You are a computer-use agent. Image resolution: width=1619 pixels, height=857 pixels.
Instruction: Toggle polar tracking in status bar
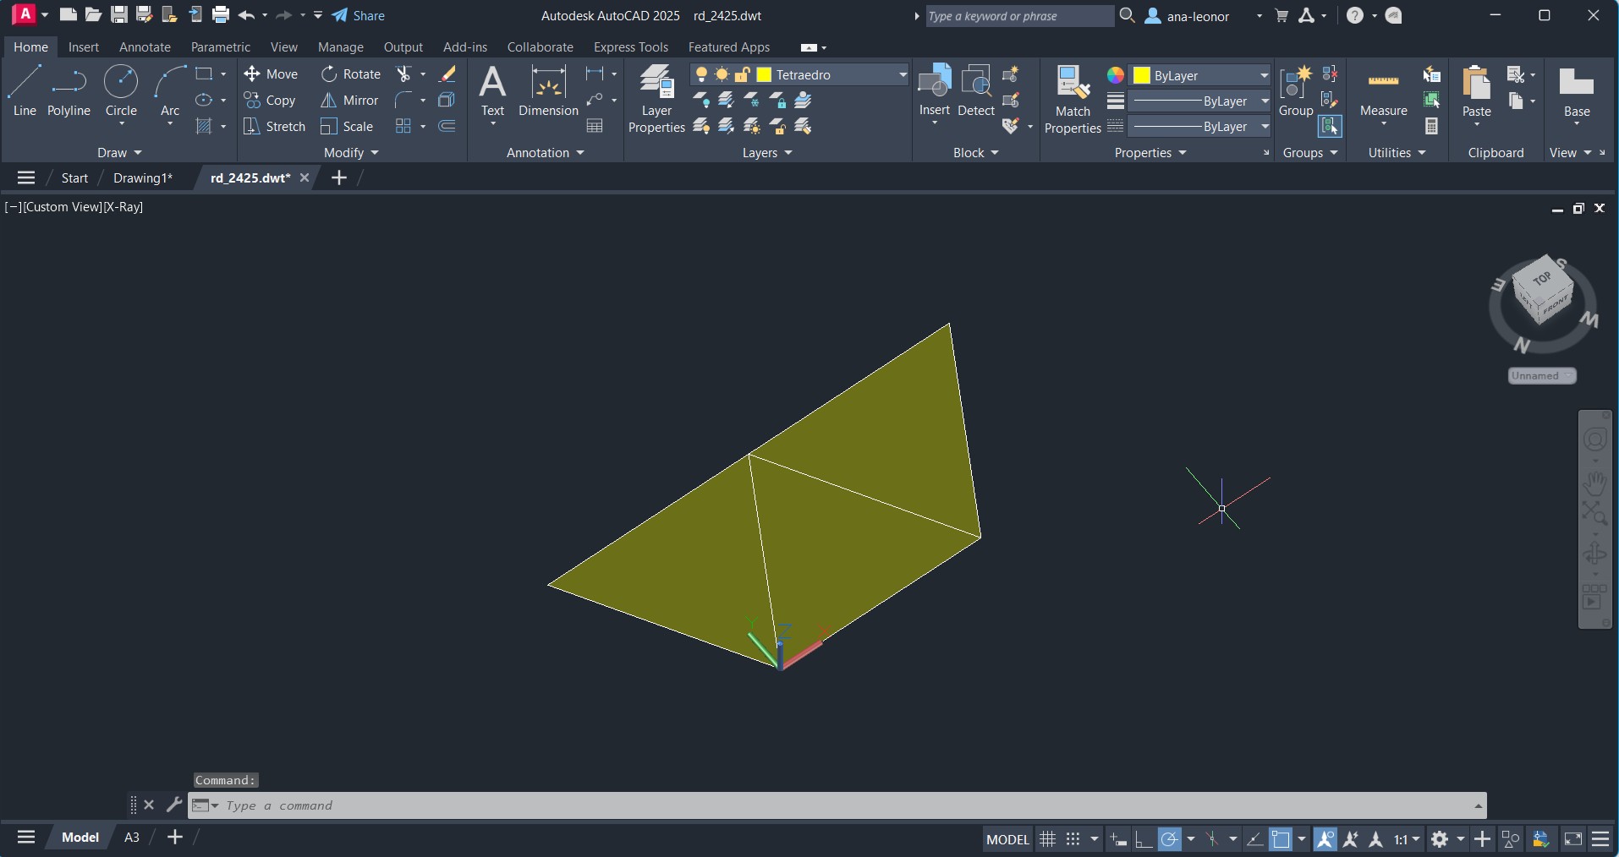pos(1170,839)
